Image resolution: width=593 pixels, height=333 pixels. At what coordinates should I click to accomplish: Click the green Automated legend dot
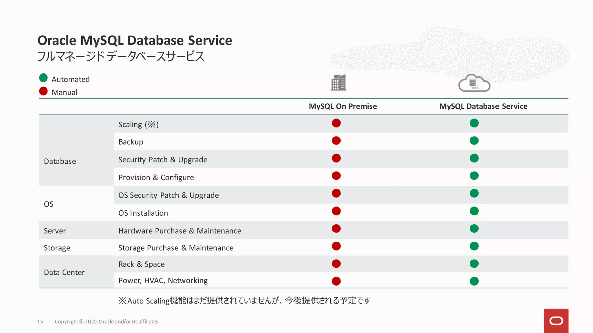pyautogui.click(x=43, y=78)
